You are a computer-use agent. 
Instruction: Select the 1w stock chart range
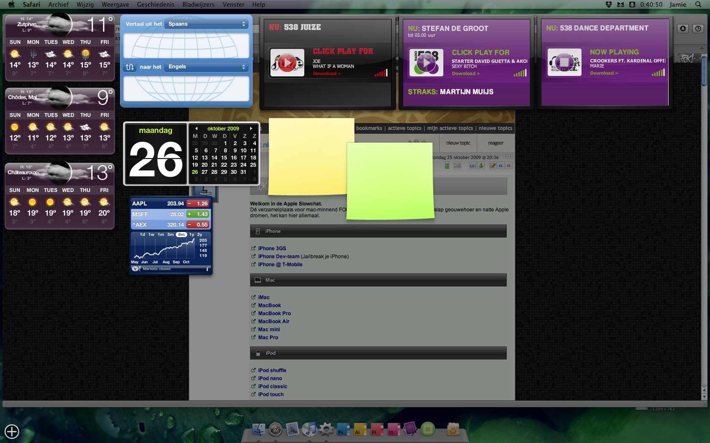(151, 235)
